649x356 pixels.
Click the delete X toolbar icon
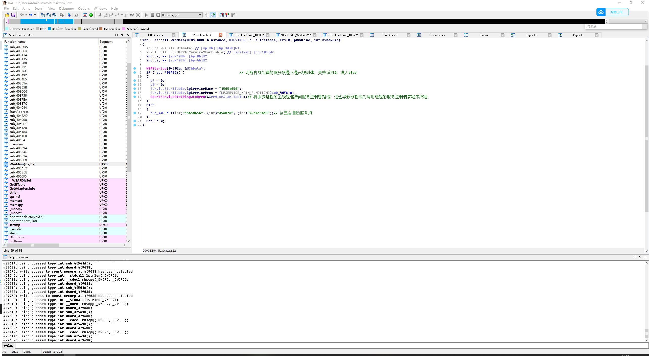click(x=138, y=15)
